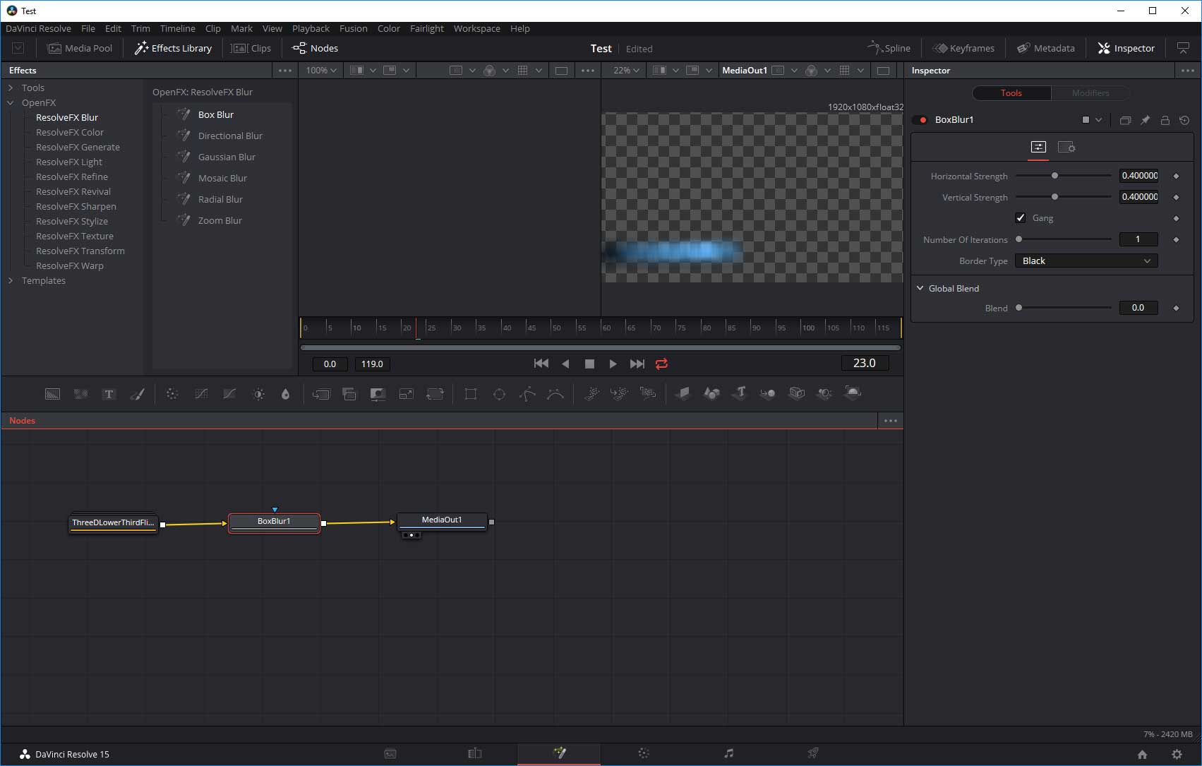Open the Inspector panel options menu
Viewport: 1202px width, 766px height.
(x=1188, y=71)
